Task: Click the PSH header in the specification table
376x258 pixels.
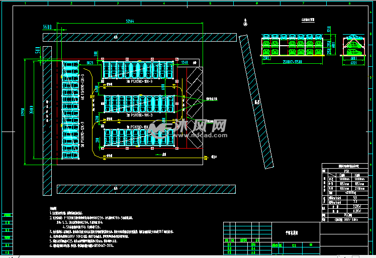Action: click(346, 171)
